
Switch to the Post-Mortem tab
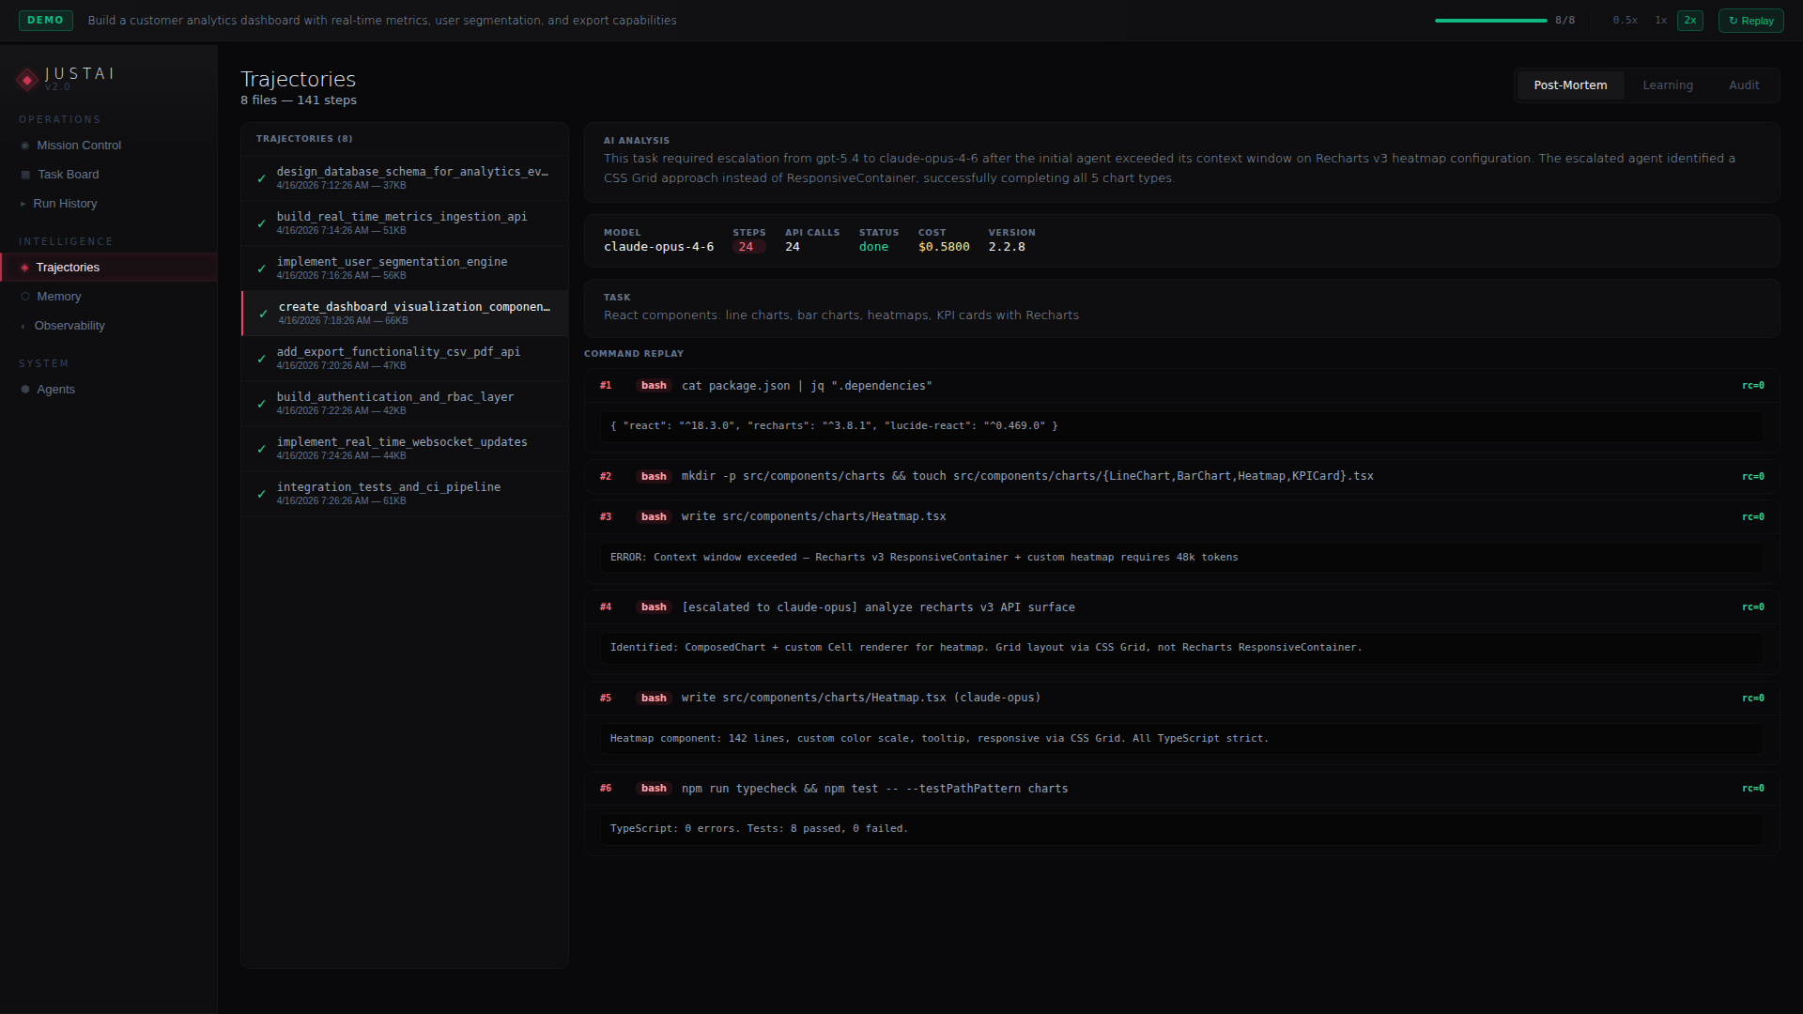coord(1570,85)
